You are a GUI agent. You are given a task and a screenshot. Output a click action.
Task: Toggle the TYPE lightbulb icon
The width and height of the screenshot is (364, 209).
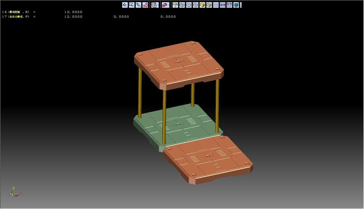(175, 5)
